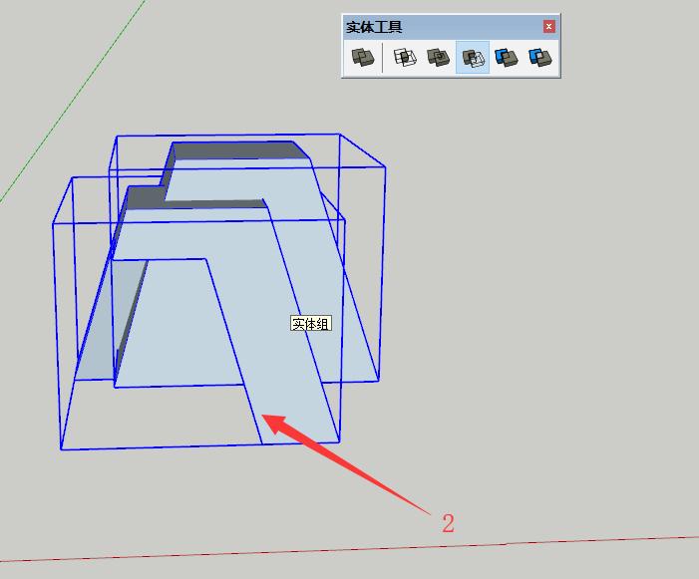
Task: Click the red number 2 label
Action: 448,523
